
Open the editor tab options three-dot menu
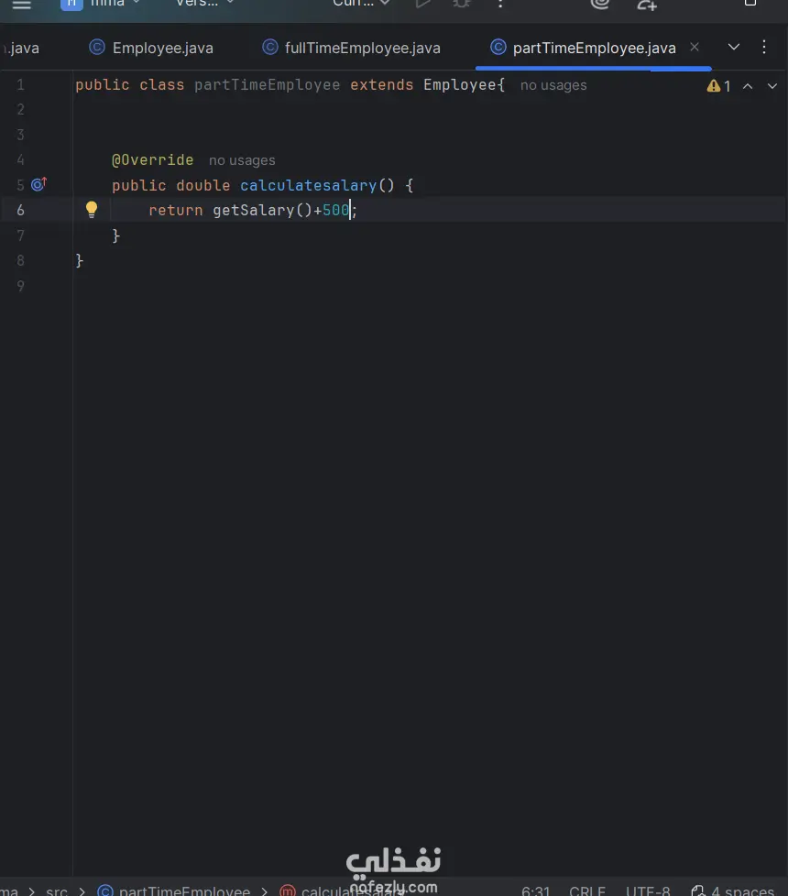pyautogui.click(x=764, y=47)
